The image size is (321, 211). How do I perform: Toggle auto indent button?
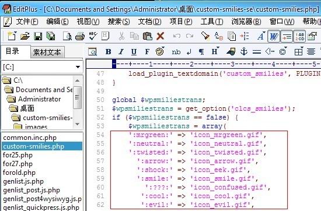coord(287,36)
